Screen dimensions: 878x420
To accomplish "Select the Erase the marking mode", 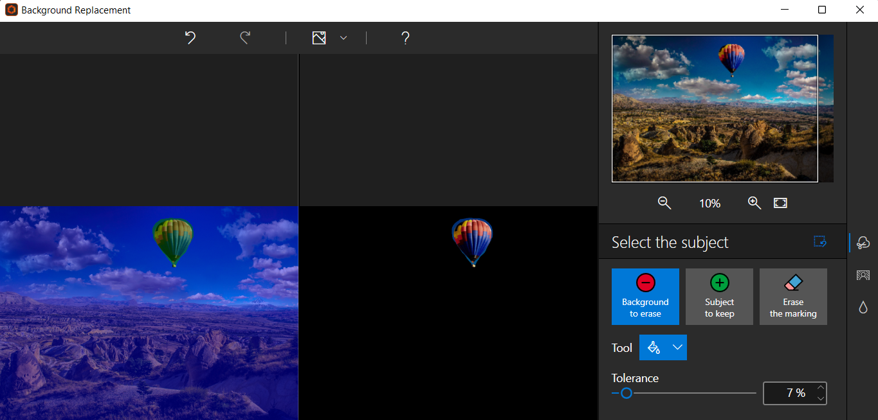I will (793, 297).
